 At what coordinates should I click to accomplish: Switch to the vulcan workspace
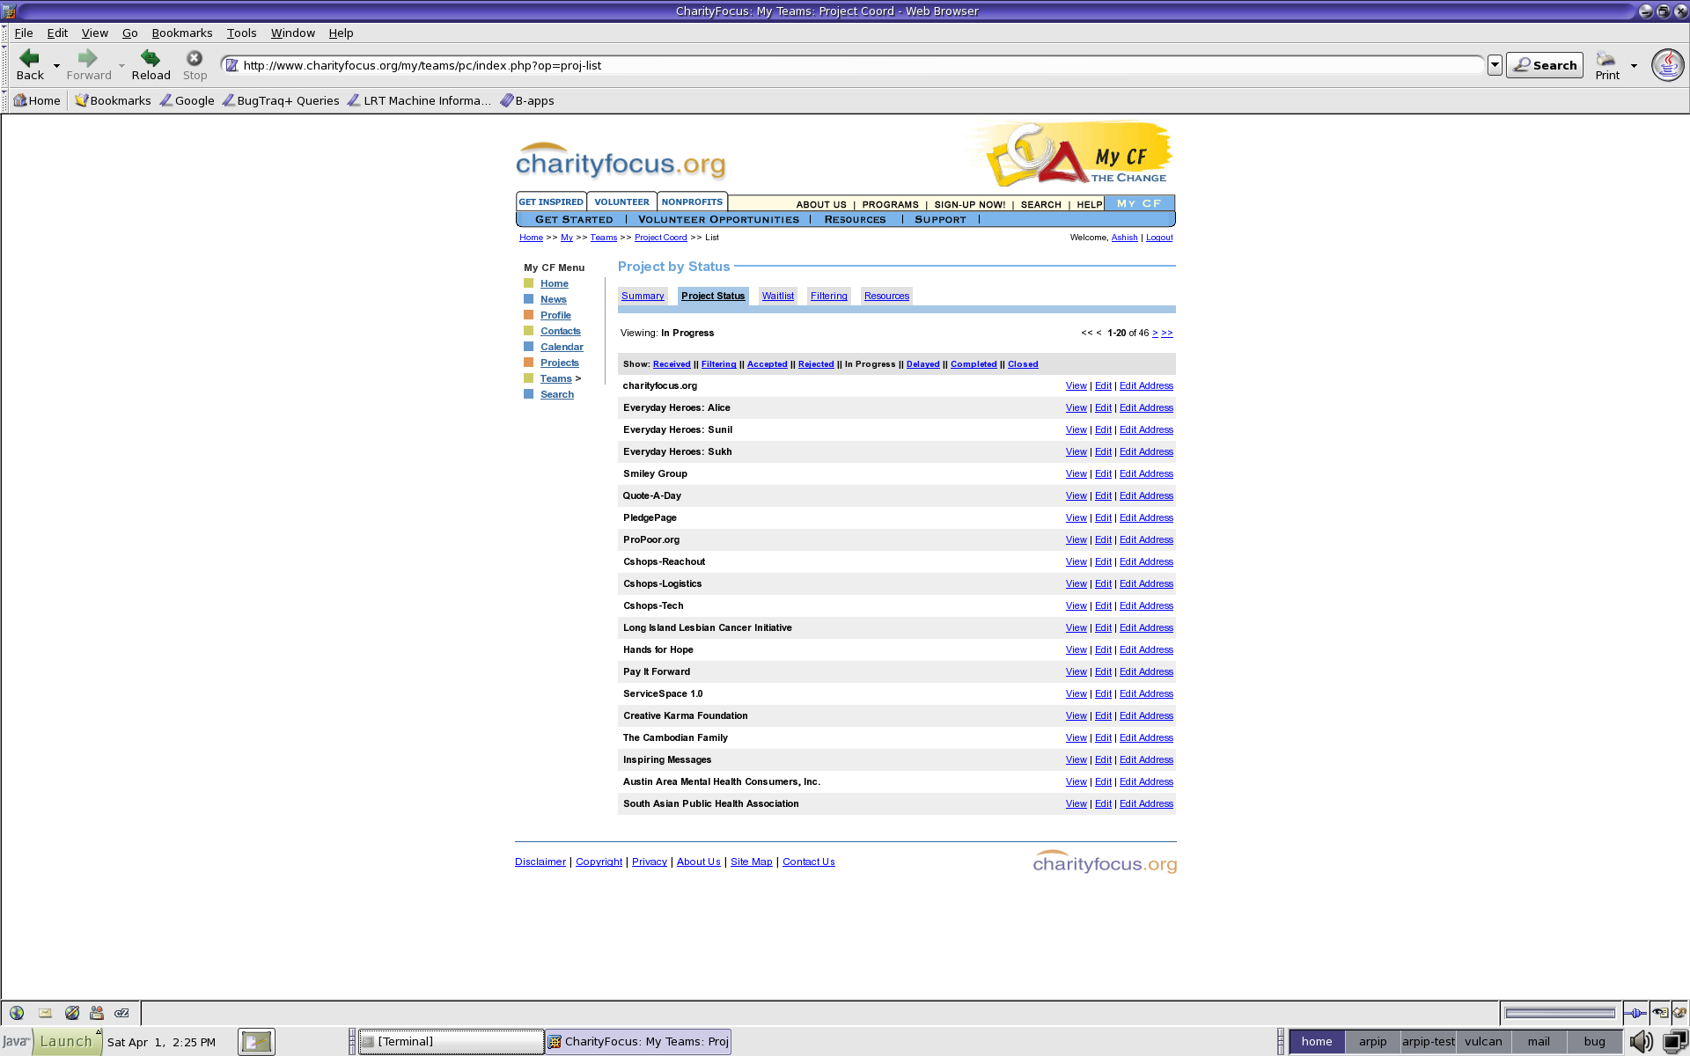pos(1483,1042)
